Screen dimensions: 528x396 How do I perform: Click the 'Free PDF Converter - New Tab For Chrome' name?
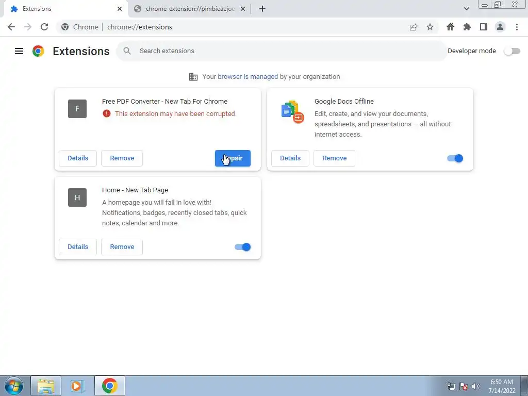pyautogui.click(x=164, y=102)
